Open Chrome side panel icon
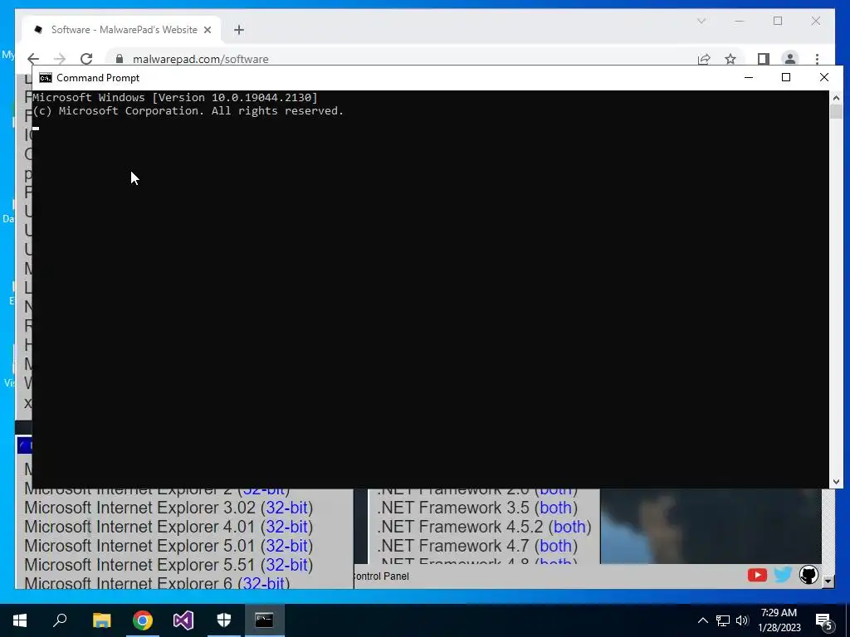Image resolution: width=850 pixels, height=637 pixels. tap(764, 59)
